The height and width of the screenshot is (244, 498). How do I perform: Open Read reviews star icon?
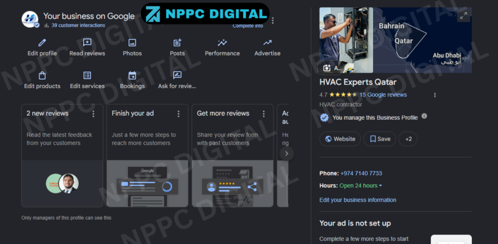click(87, 42)
